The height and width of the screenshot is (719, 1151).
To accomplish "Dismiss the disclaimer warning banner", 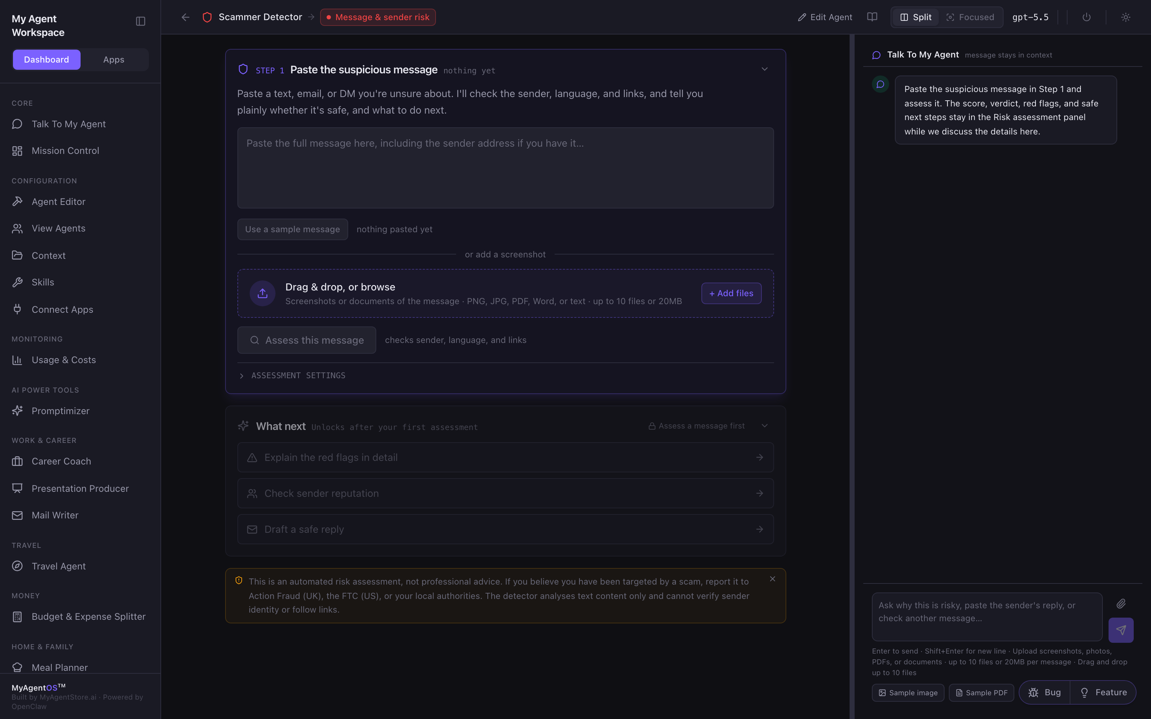I will click(x=772, y=579).
